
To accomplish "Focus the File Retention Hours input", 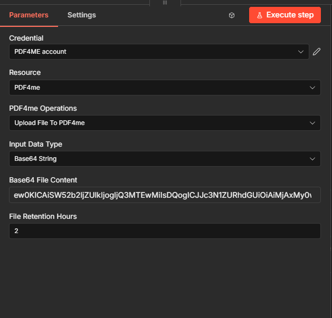I will click(164, 231).
